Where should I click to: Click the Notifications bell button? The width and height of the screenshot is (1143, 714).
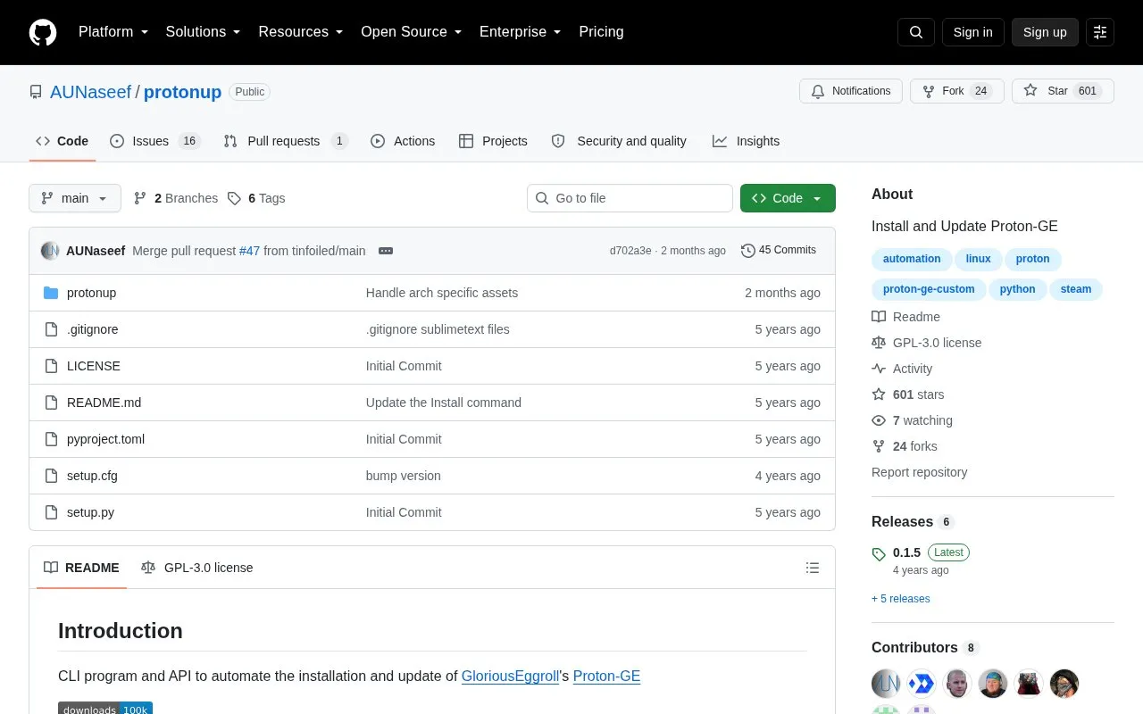851,91
